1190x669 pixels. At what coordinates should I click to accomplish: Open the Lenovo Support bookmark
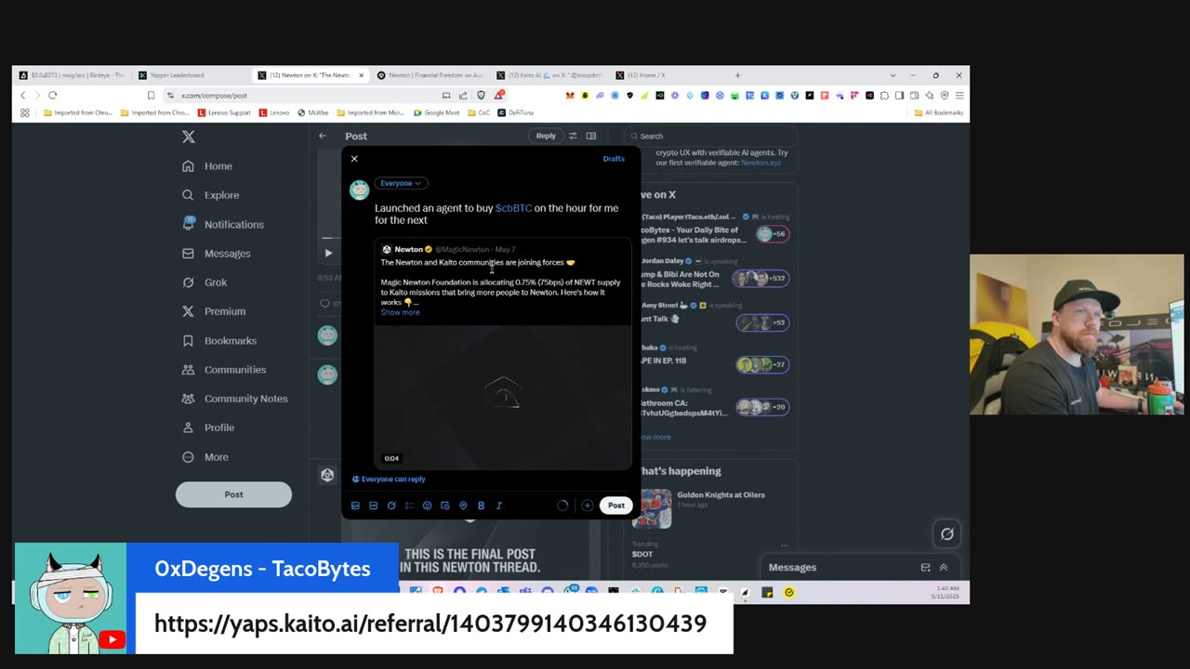(x=223, y=112)
